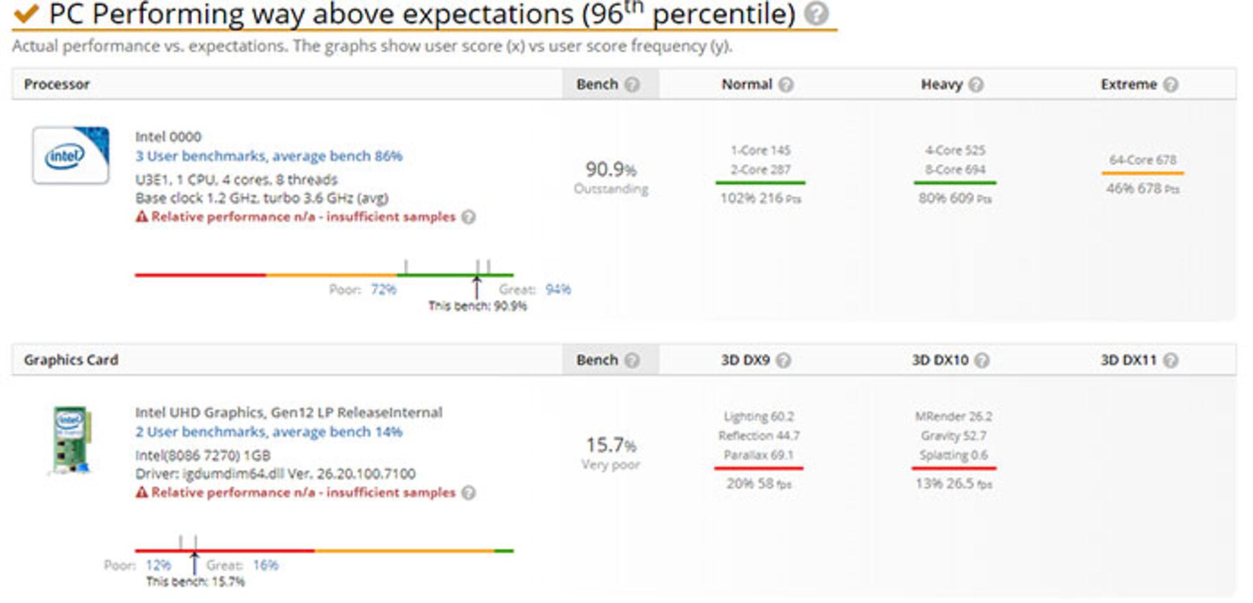Click the Normal column help icon

click(x=786, y=84)
